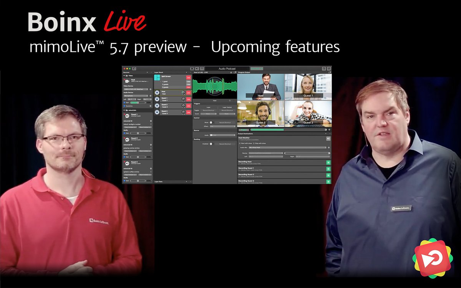Click the Guest 1 mimoCall source icon
461x288 pixels.
(127, 116)
